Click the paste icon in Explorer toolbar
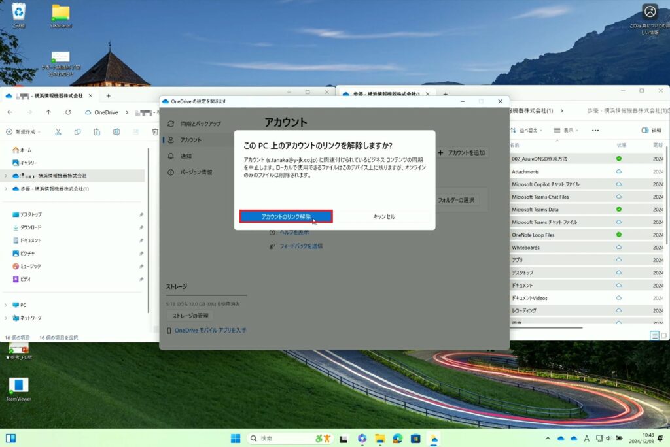 point(97,132)
